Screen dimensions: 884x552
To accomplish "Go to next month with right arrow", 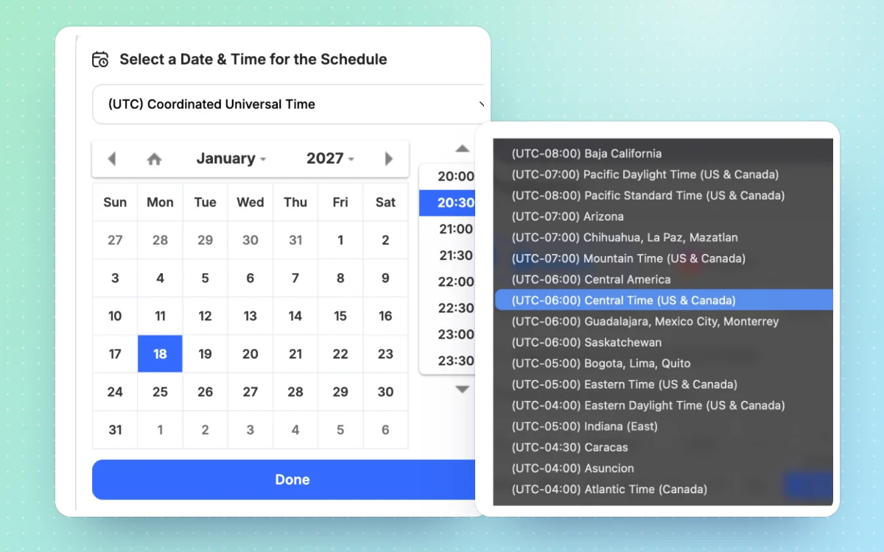I will tap(389, 159).
